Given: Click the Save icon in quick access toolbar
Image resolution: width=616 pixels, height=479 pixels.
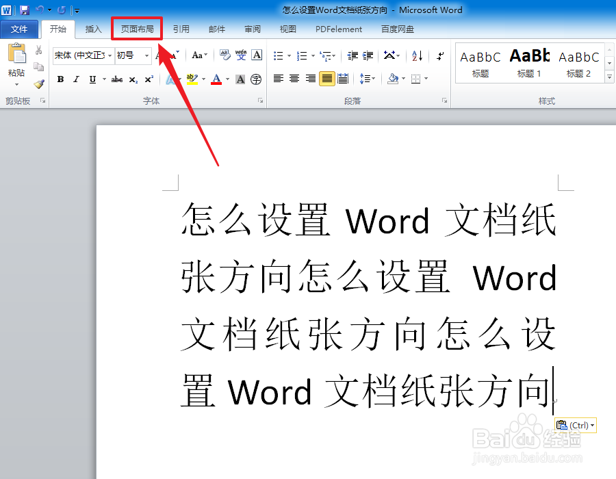Looking at the screenshot, I should [x=25, y=10].
